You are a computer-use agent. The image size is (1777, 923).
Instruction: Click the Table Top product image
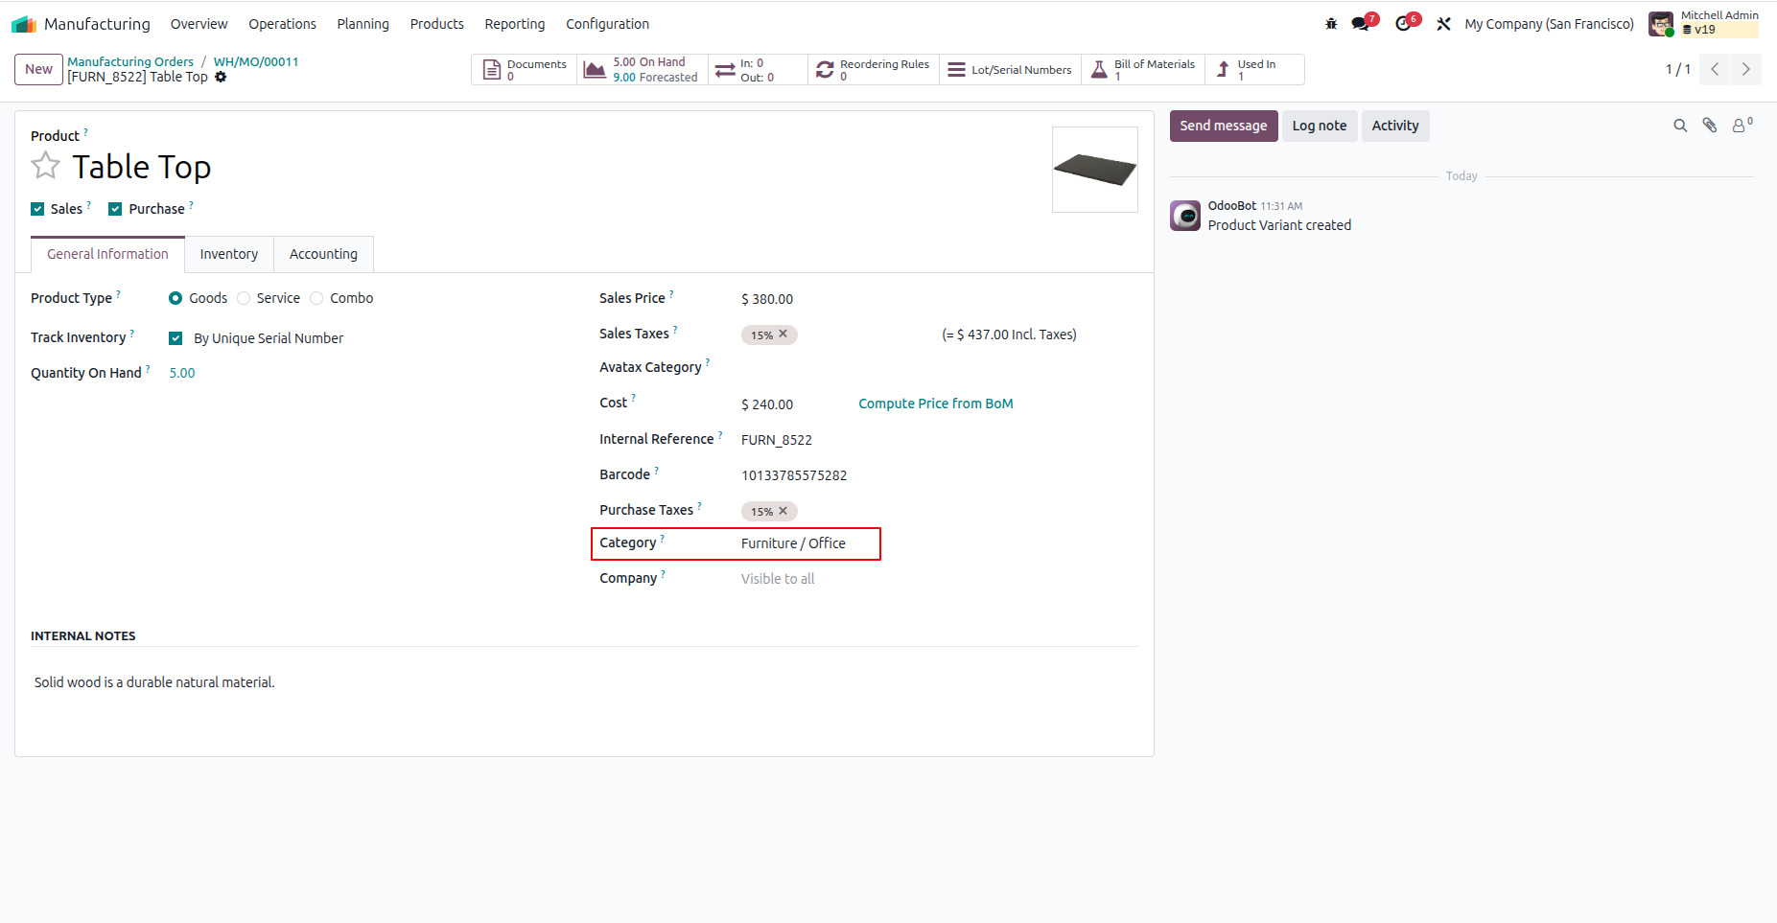click(x=1094, y=170)
